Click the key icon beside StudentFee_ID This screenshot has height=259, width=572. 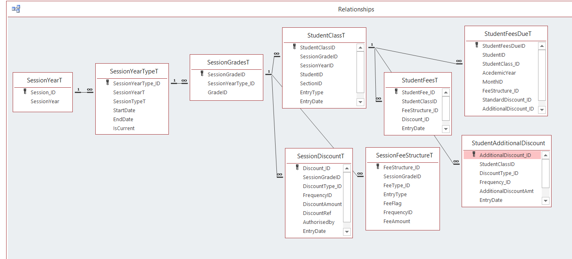point(396,92)
